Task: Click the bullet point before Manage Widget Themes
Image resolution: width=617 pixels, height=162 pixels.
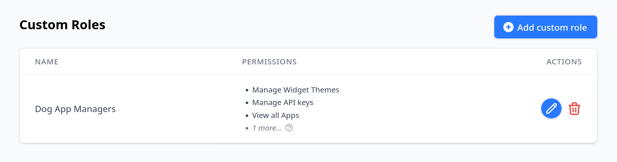Action: tap(247, 90)
